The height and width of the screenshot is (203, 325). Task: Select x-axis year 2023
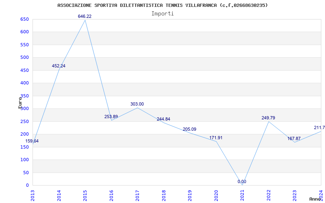point(295,195)
